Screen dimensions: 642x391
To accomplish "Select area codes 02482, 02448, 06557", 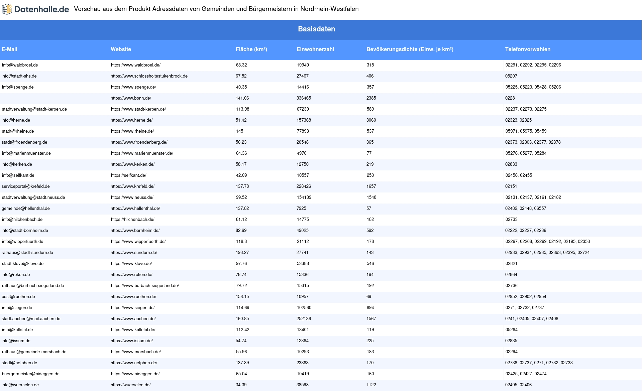I will point(526,209).
